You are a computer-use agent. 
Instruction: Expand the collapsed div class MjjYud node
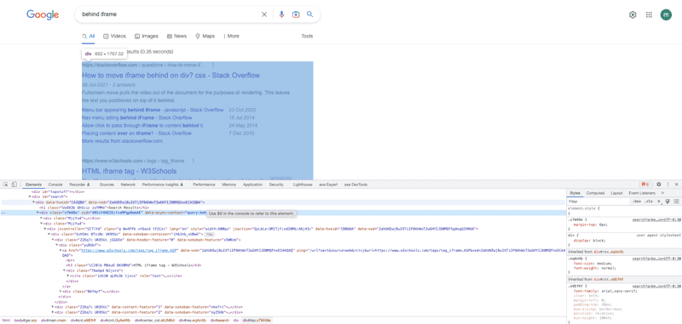[x=41, y=219]
